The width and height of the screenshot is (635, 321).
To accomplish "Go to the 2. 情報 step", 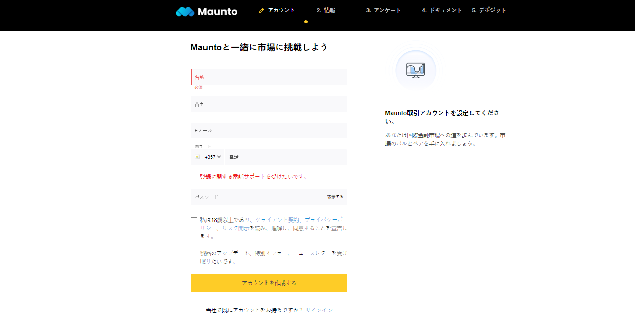I will pos(326,10).
